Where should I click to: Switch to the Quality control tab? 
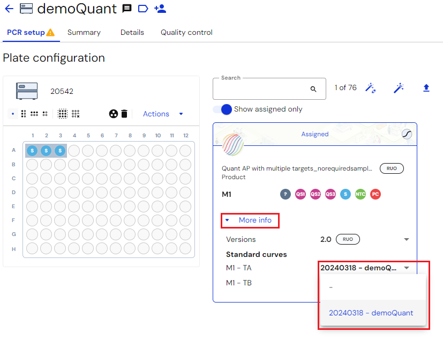(x=186, y=32)
